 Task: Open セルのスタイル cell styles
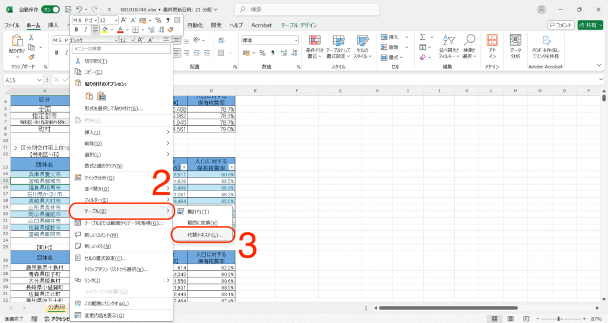pyautogui.click(x=362, y=47)
